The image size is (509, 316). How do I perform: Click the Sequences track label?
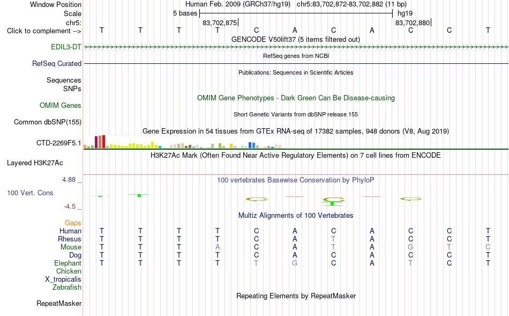[64, 80]
